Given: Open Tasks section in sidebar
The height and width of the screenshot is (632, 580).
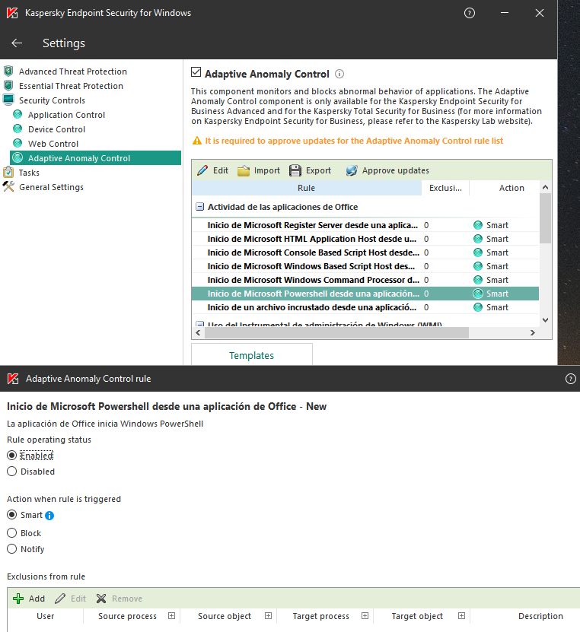Looking at the screenshot, I should pyautogui.click(x=29, y=173).
